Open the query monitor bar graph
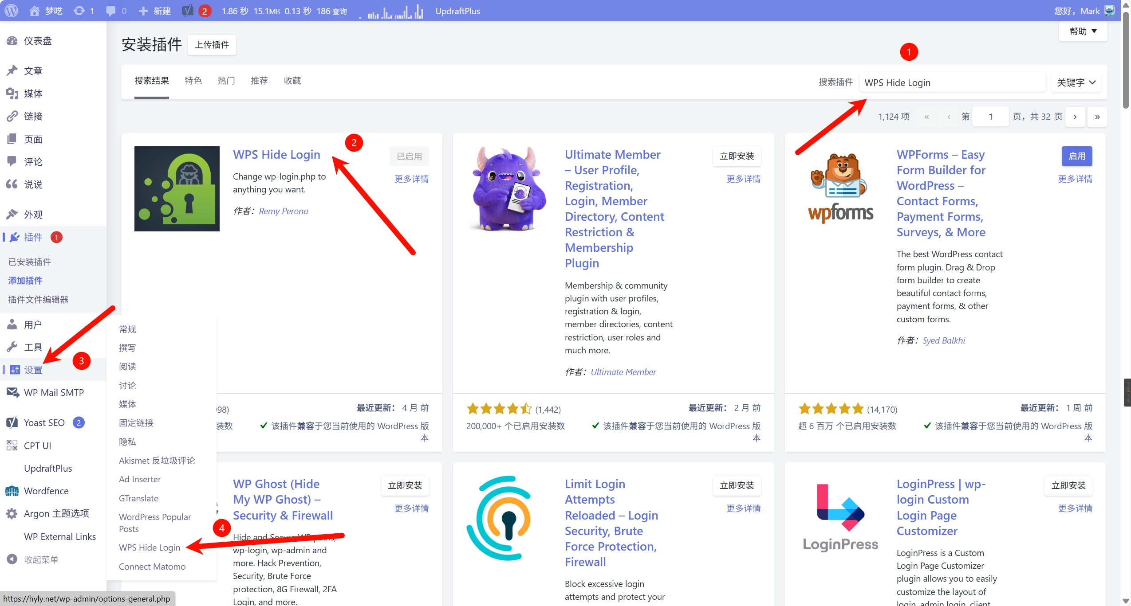 click(391, 11)
